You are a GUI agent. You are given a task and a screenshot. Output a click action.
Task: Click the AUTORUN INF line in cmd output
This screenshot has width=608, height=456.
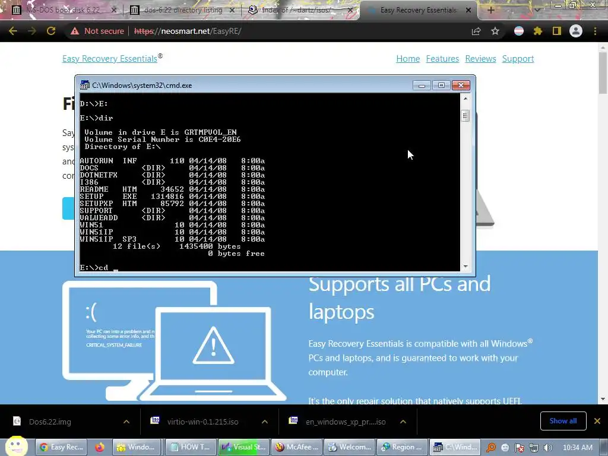coord(172,160)
